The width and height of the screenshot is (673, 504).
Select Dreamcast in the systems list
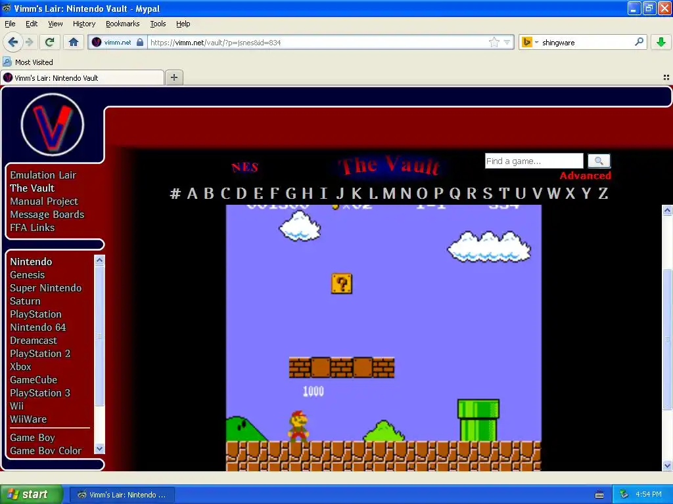(x=33, y=341)
